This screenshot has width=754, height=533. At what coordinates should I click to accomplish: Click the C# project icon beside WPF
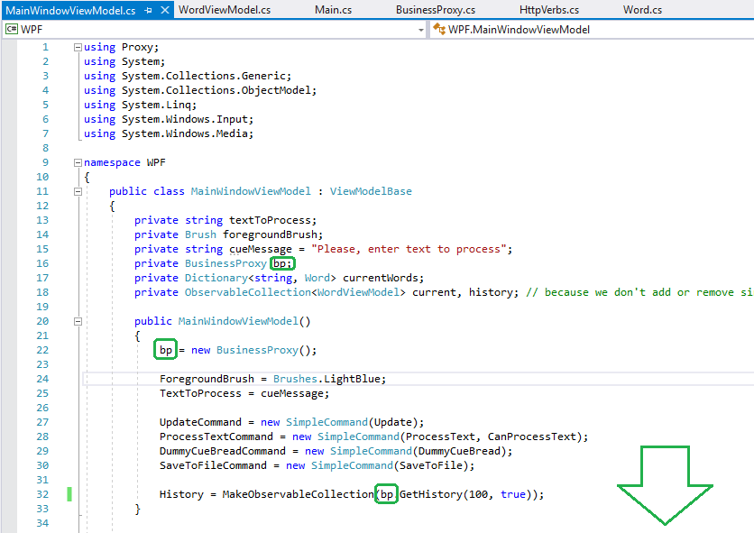[11, 30]
